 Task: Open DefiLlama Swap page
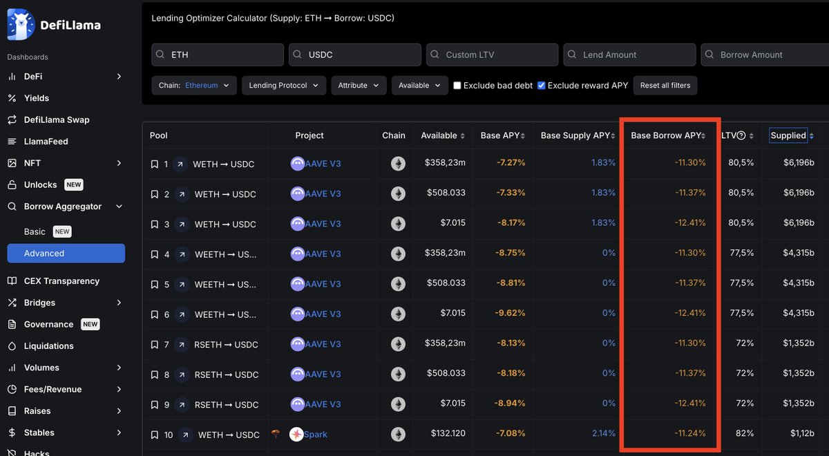point(57,120)
